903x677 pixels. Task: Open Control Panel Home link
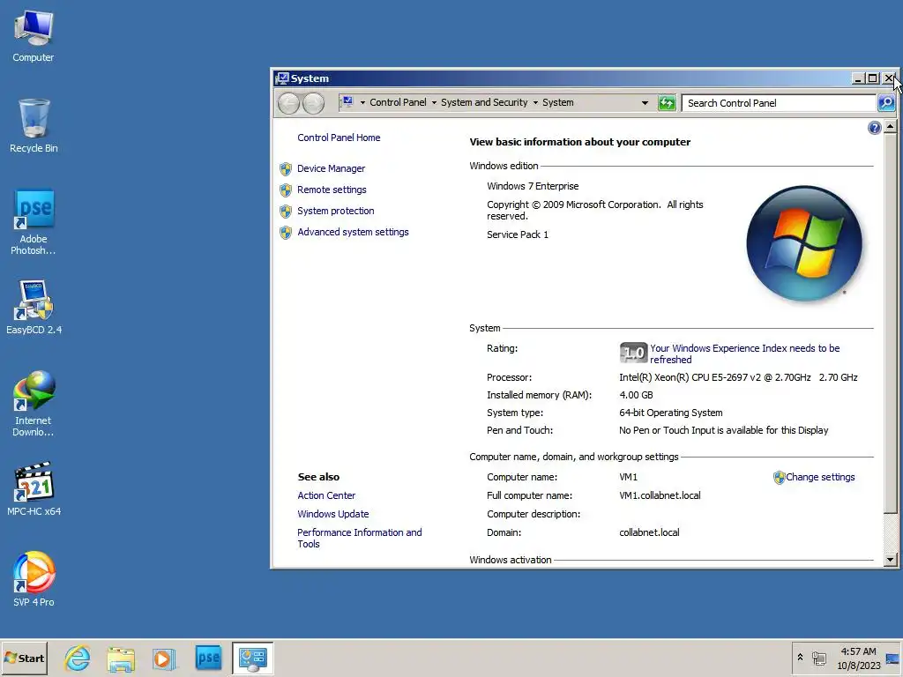[x=339, y=138]
